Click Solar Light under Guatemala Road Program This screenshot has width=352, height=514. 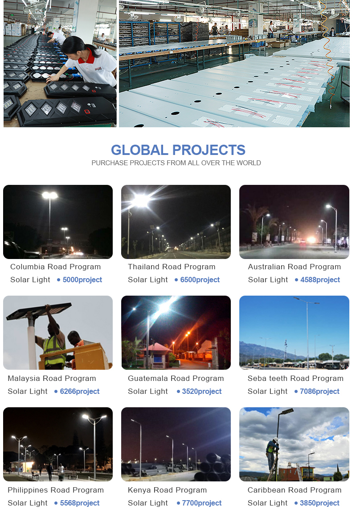click(x=148, y=391)
